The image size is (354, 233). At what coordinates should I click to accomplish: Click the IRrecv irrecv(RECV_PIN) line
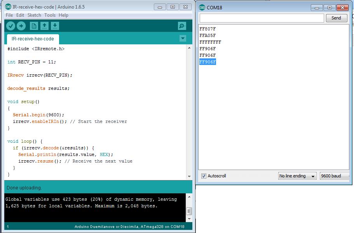[x=40, y=75]
